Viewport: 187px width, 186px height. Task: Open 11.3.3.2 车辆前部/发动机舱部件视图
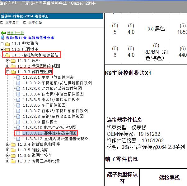coord(57,83)
